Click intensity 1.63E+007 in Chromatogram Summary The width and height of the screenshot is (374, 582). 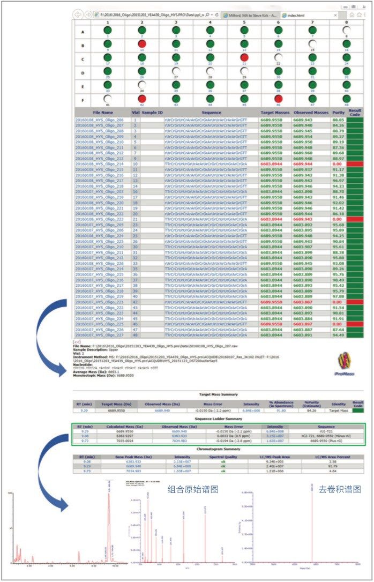pyautogui.click(x=182, y=471)
